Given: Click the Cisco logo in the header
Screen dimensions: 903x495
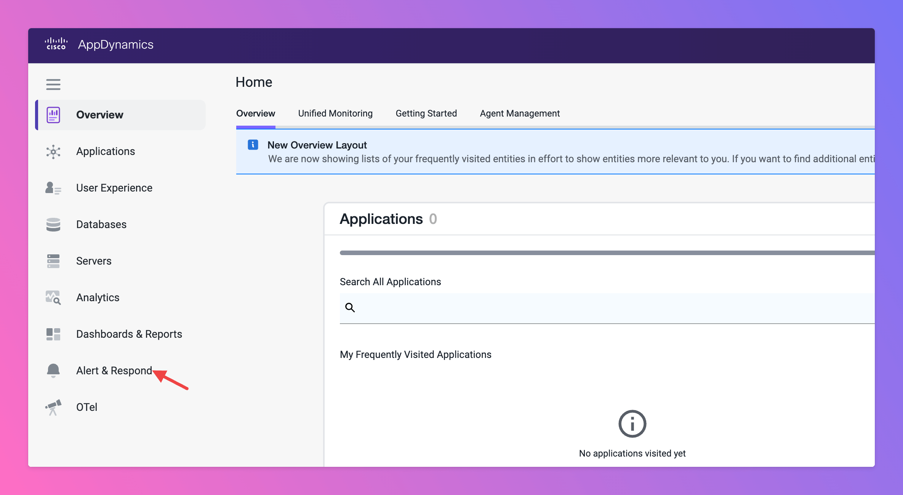Looking at the screenshot, I should pyautogui.click(x=56, y=44).
